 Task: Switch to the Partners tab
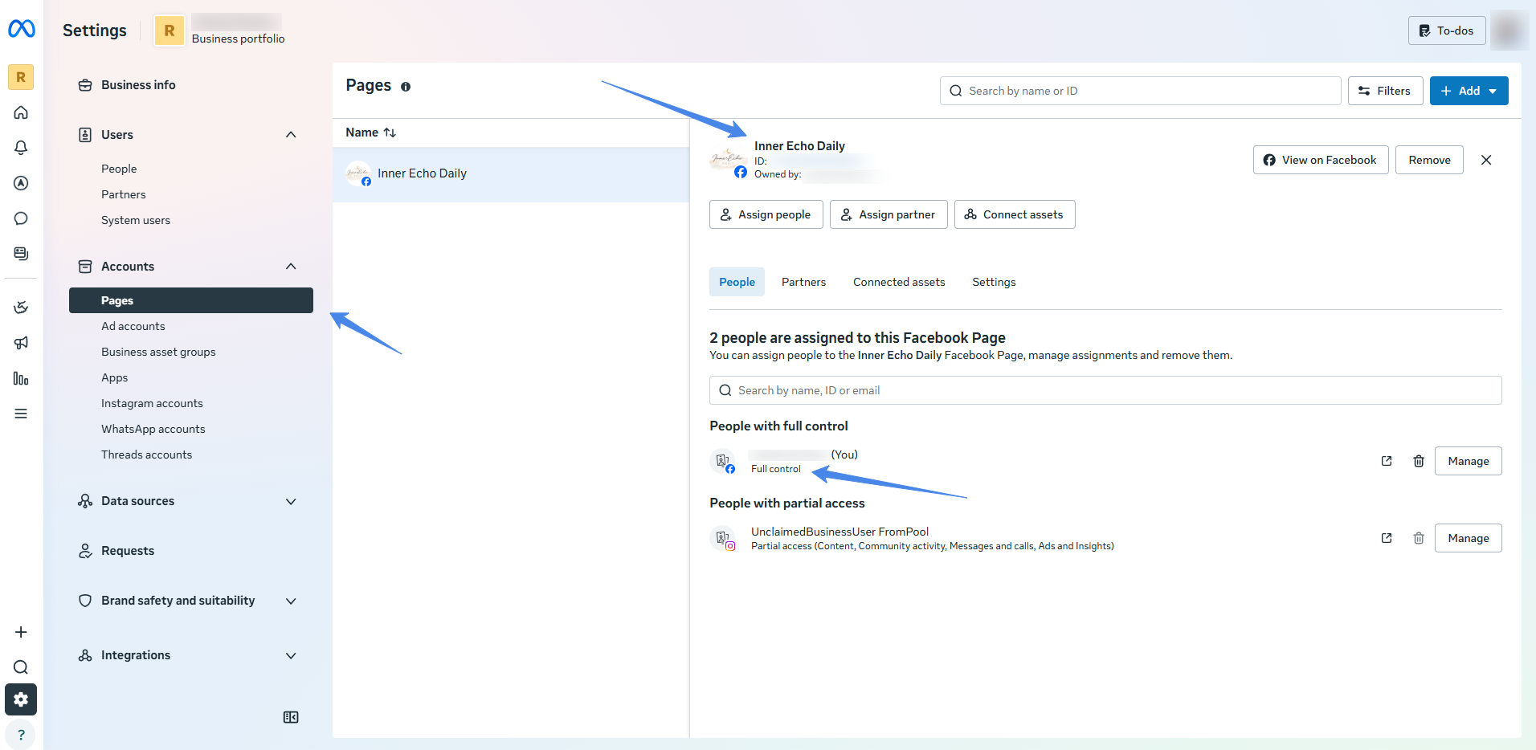[x=803, y=282]
